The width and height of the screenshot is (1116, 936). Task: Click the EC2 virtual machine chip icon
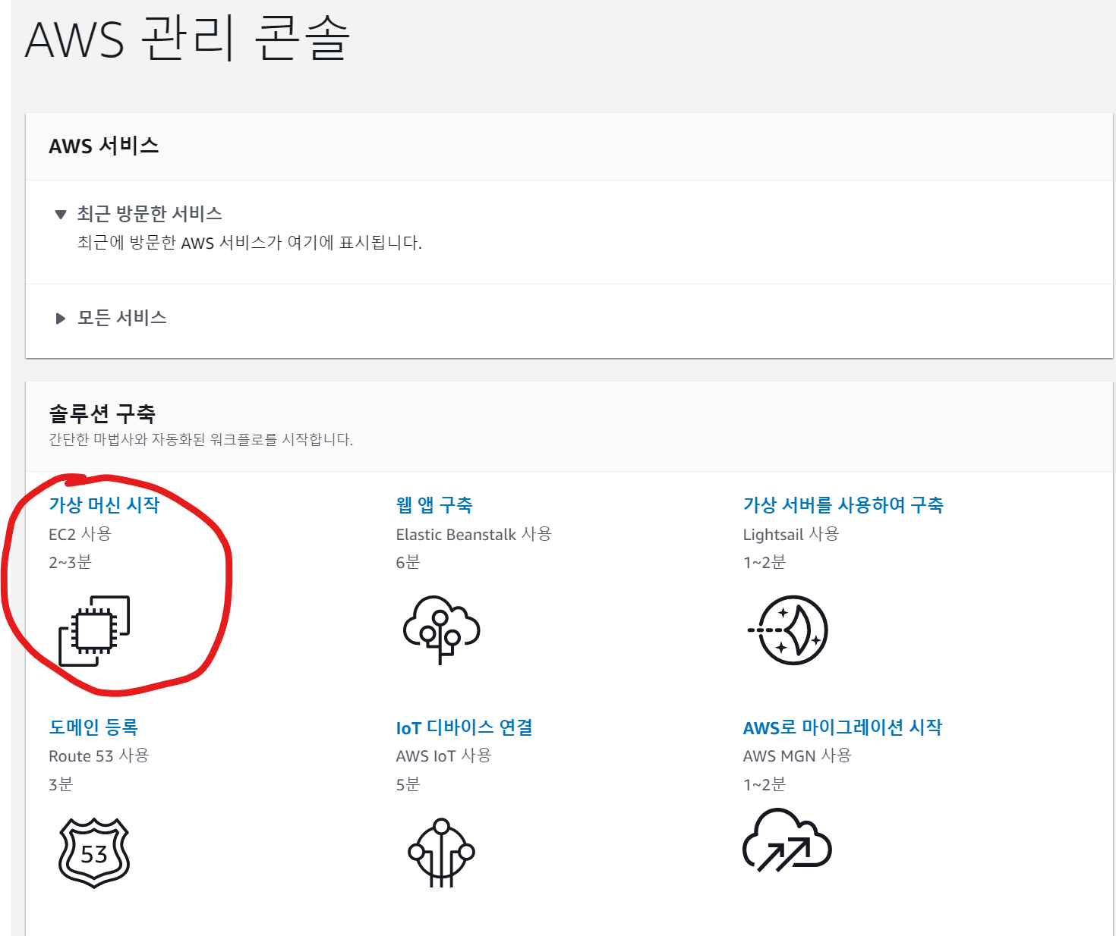click(x=94, y=631)
